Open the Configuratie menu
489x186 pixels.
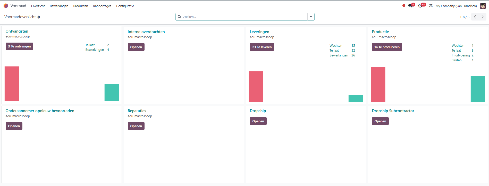(125, 6)
